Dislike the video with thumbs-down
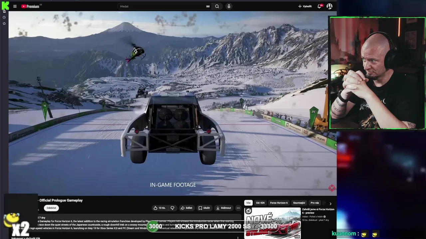Viewport: 426px width, 239px height. (x=172, y=208)
